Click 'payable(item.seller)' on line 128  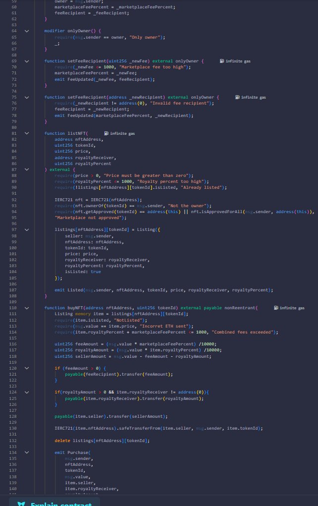(x=80, y=416)
